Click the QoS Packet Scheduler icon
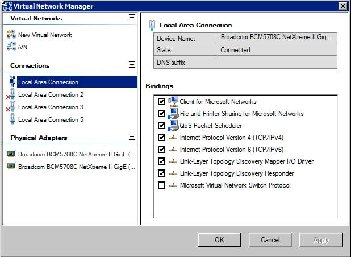Image resolution: width=351 pixels, height=257 pixels. (x=173, y=126)
